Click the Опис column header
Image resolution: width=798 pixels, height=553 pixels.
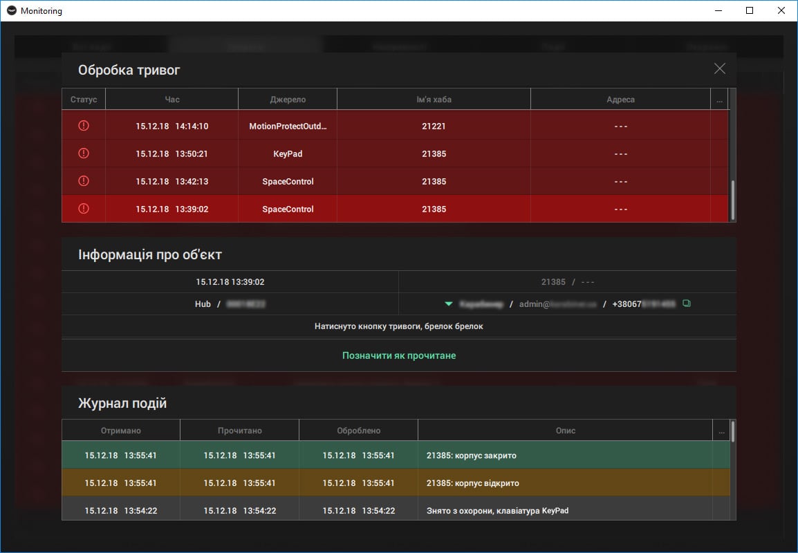point(565,431)
